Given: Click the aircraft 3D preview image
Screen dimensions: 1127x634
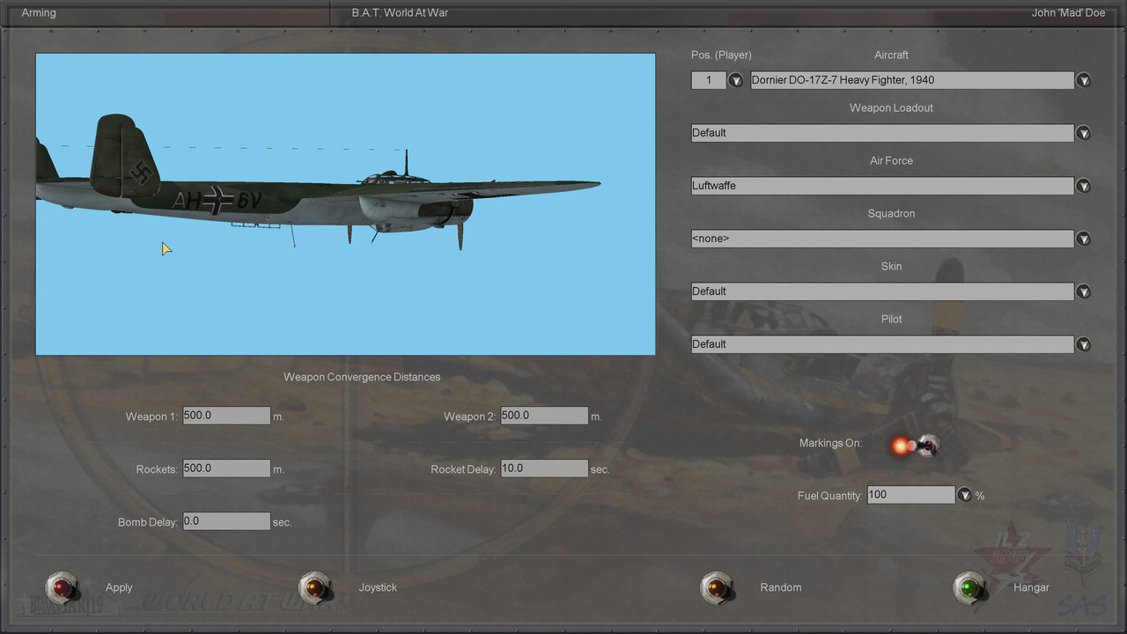Looking at the screenshot, I should tap(345, 204).
